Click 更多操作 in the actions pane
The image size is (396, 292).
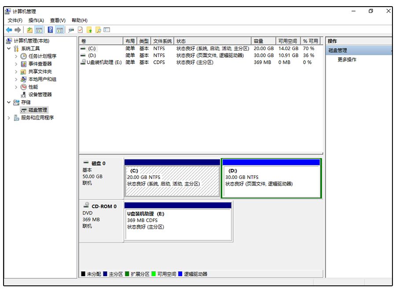point(347,59)
